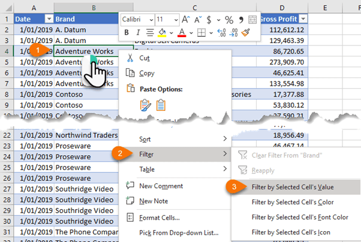Open Format Cells dialog
This screenshot has height=242, width=361.
[x=175, y=217]
